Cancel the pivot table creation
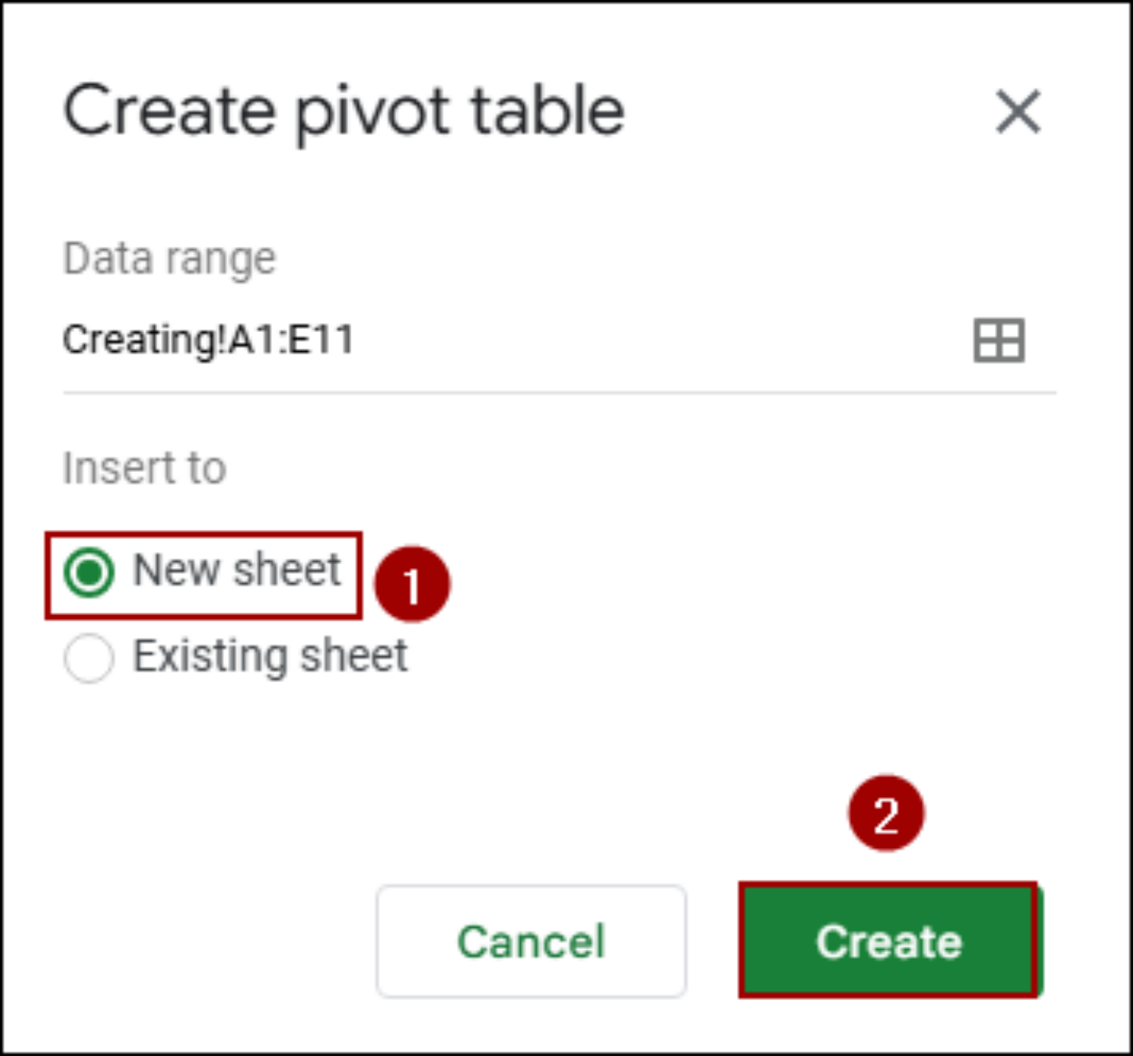The image size is (1133, 1056). point(530,941)
